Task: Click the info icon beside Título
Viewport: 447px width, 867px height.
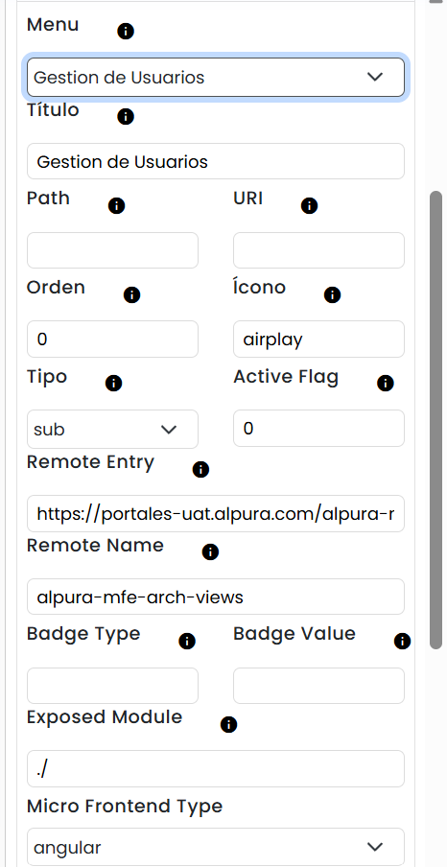Action: click(126, 117)
